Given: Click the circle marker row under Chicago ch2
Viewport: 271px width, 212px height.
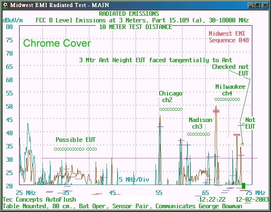Looking at the screenshot, I should [170, 110].
